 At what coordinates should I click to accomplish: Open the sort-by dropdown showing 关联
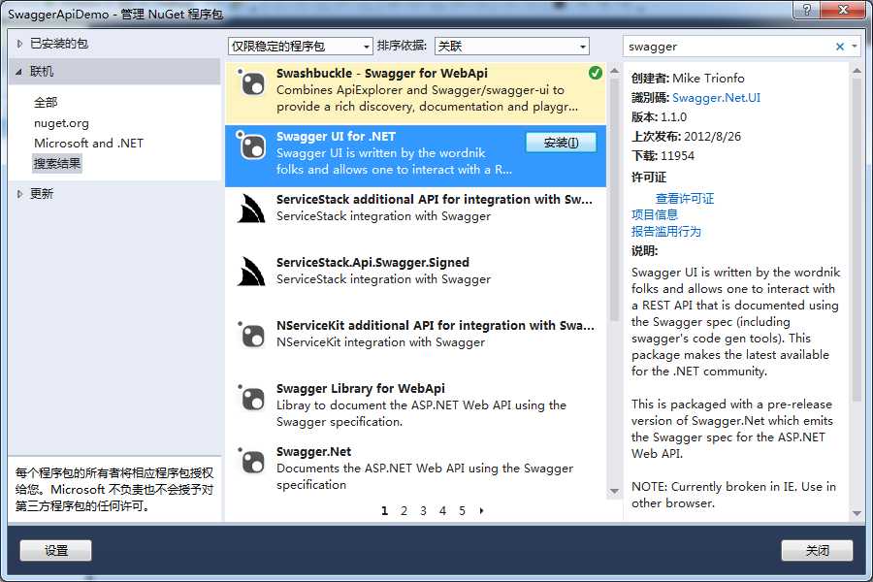(511, 47)
